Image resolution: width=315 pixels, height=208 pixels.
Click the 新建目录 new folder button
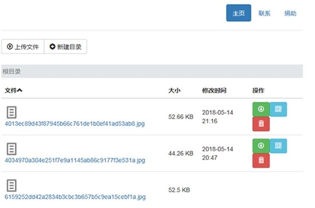[66, 47]
